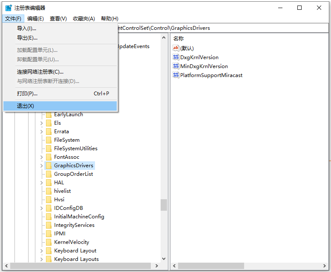Click the tree pane scroll down arrow
The height and width of the screenshot is (272, 331).
tap(164, 259)
